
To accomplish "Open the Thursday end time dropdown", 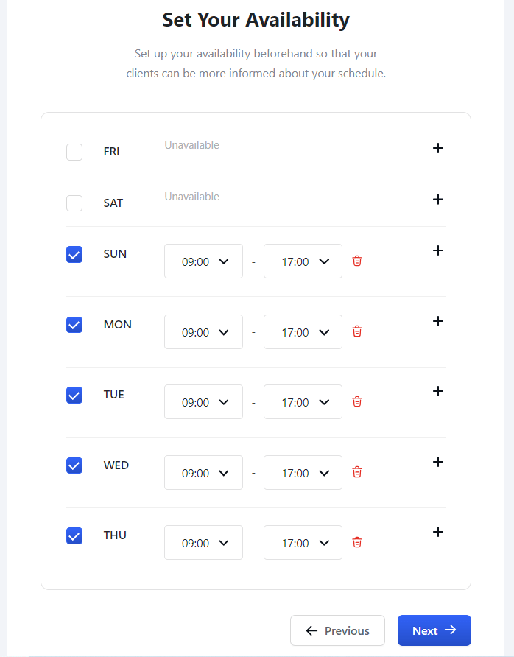I will coord(303,543).
